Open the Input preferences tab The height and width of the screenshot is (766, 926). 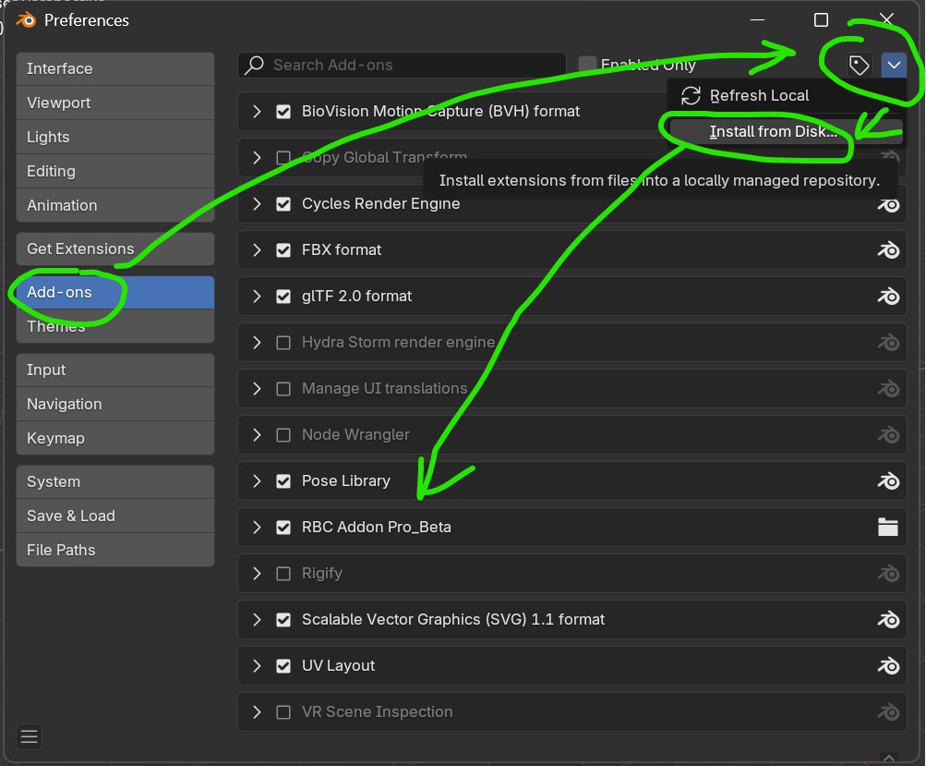click(115, 371)
